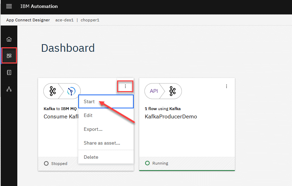
Task: Choose Share as asset... option
Action: [x=102, y=143]
